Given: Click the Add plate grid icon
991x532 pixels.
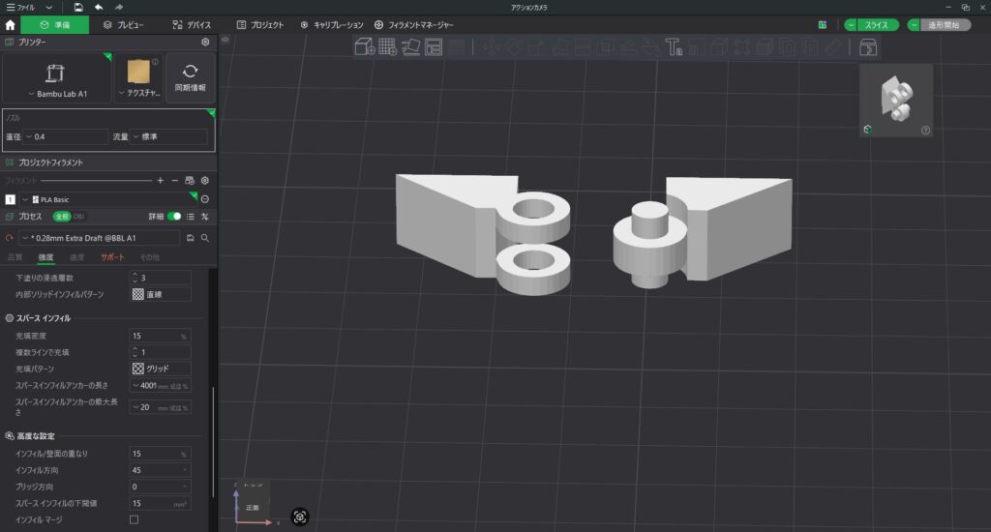Looking at the screenshot, I should (x=387, y=46).
